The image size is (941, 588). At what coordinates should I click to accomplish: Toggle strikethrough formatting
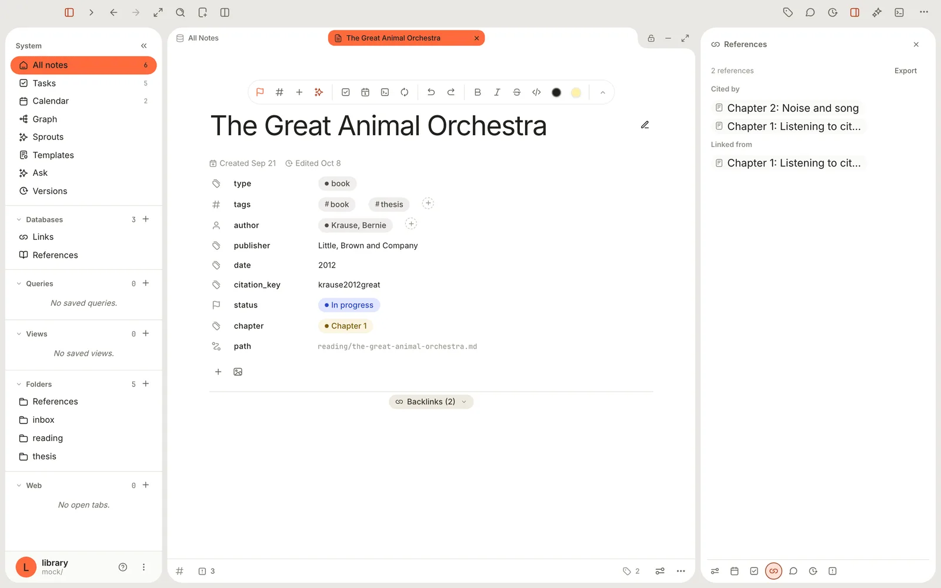[x=517, y=92]
